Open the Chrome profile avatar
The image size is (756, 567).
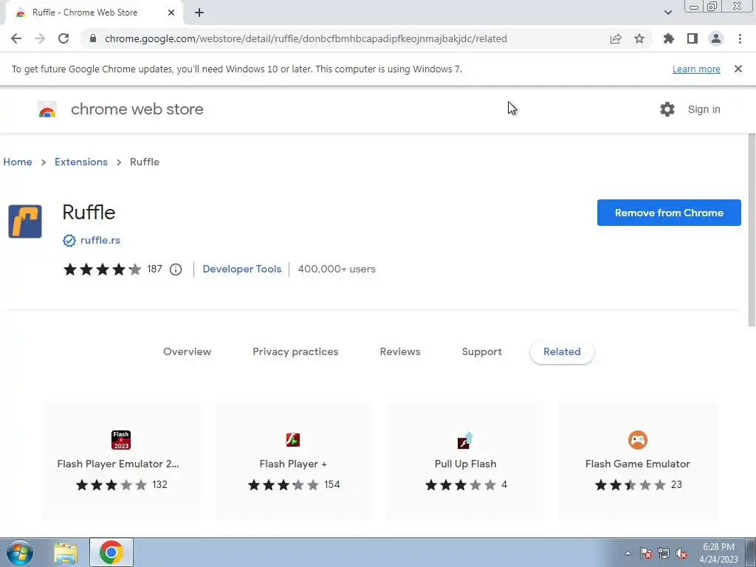pyautogui.click(x=716, y=38)
